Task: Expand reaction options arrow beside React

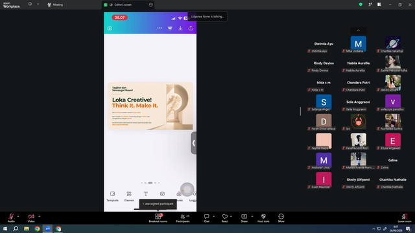Action: tap(231, 216)
